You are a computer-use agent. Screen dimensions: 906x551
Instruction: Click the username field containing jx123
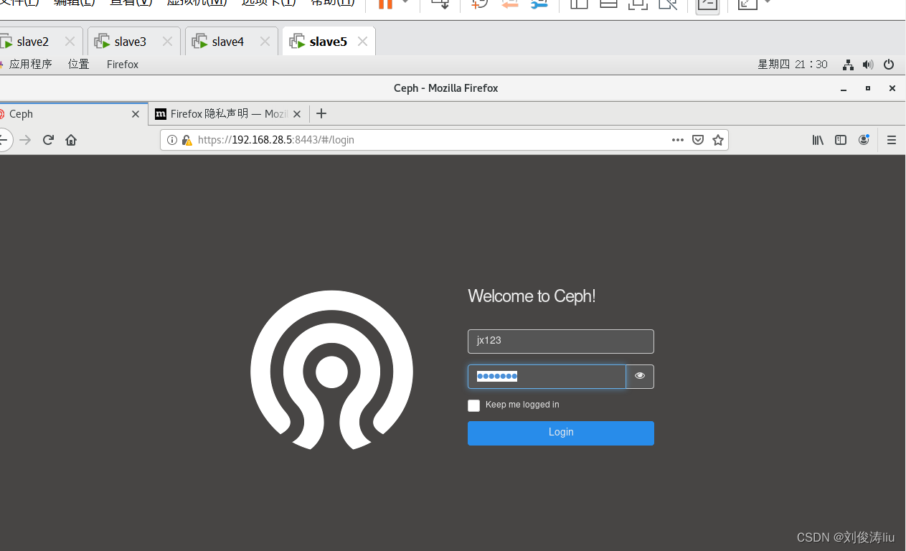(561, 341)
